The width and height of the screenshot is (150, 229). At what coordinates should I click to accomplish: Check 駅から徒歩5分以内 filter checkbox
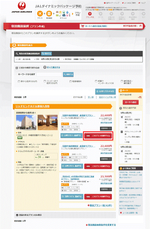19,81
